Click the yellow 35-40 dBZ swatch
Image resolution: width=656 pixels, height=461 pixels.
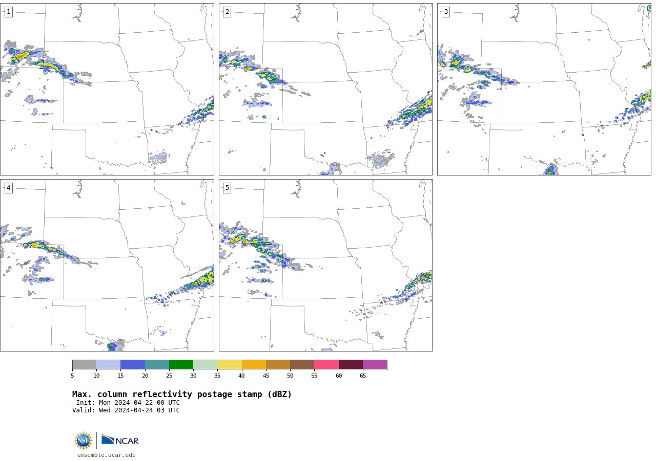coord(230,364)
